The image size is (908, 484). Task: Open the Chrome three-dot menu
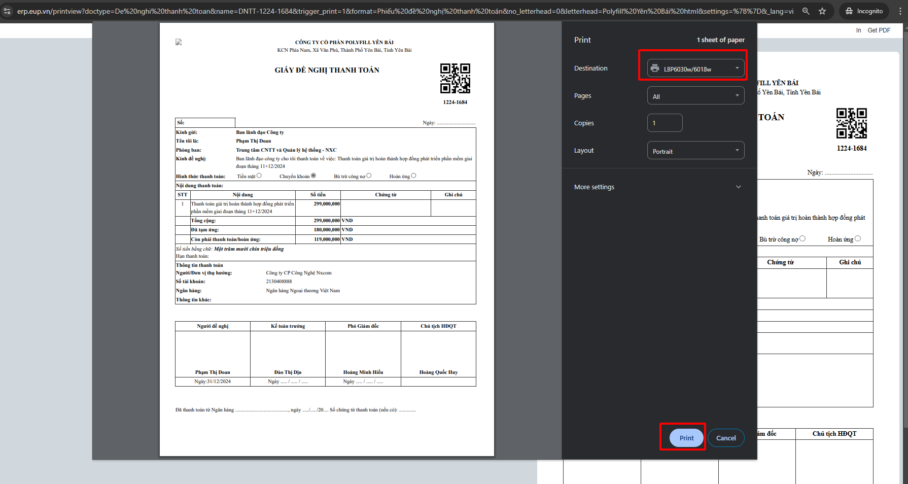(900, 11)
